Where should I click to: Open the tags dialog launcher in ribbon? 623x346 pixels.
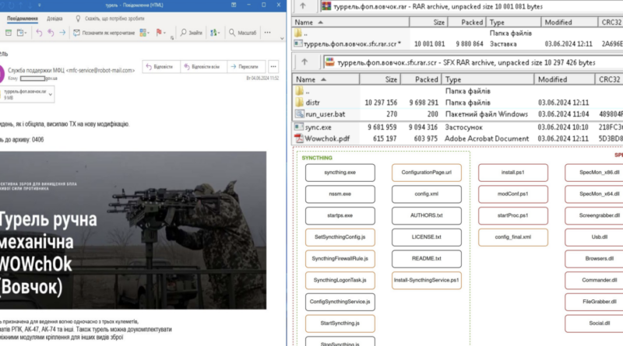[x=172, y=38]
